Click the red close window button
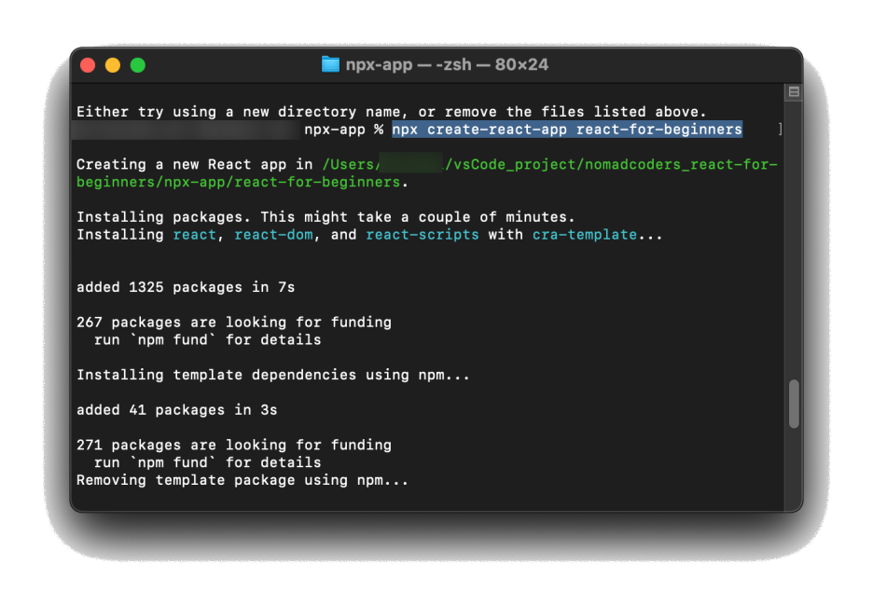The image size is (873, 605). (88, 65)
